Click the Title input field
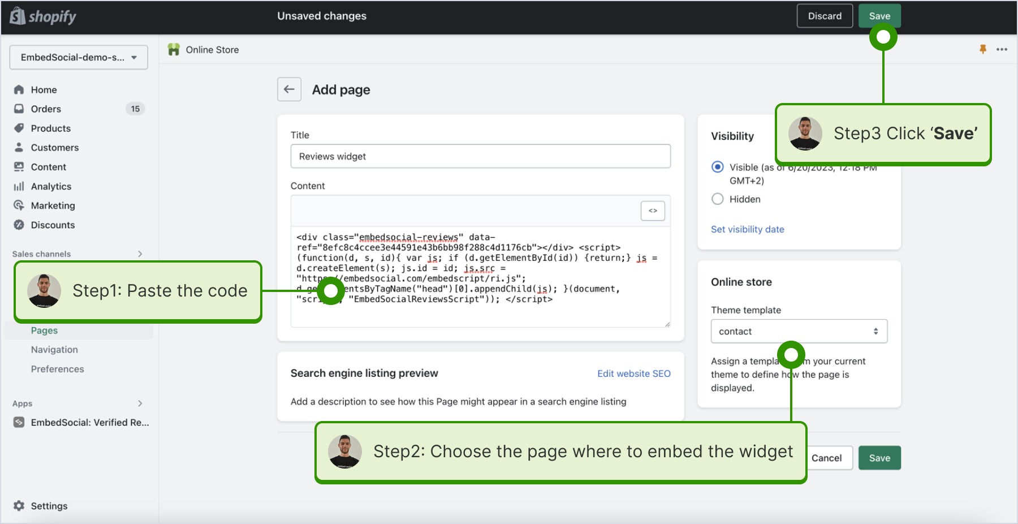Screen dimensions: 1018x524 [481, 156]
